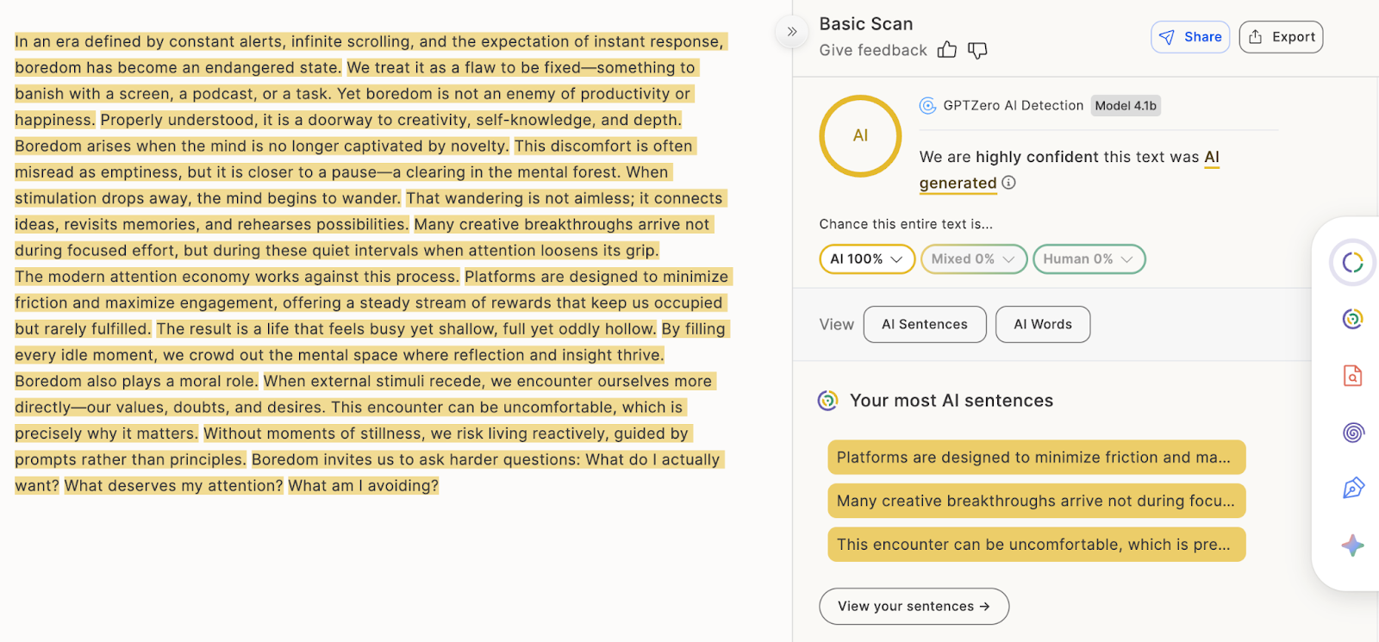Screen dimensions: 1379x642
Task: Collapse the results panel with double-chevron
Action: pos(791,32)
